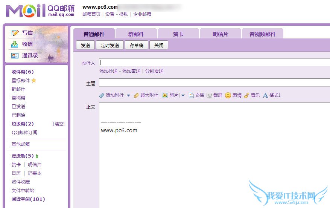This screenshot has width=330, height=208.
Task: Click the 添加抄送 link
Action: [108, 71]
